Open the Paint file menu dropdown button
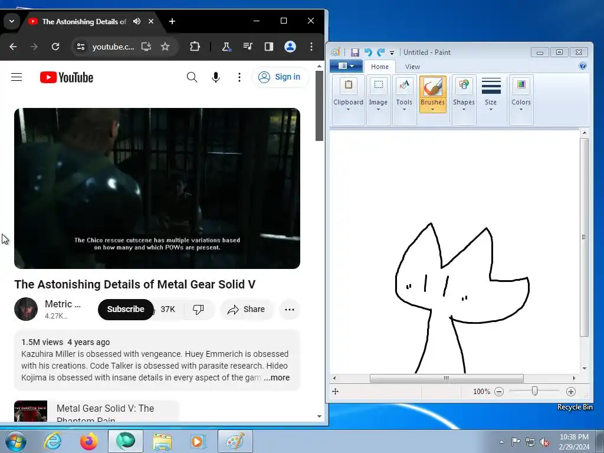Screen dimensions: 604x453 346,66
